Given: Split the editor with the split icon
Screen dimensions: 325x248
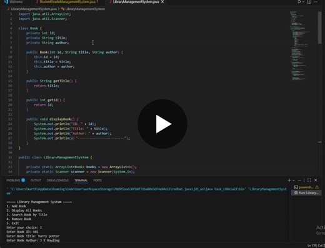Looking at the screenshot, I should click(x=309, y=2).
